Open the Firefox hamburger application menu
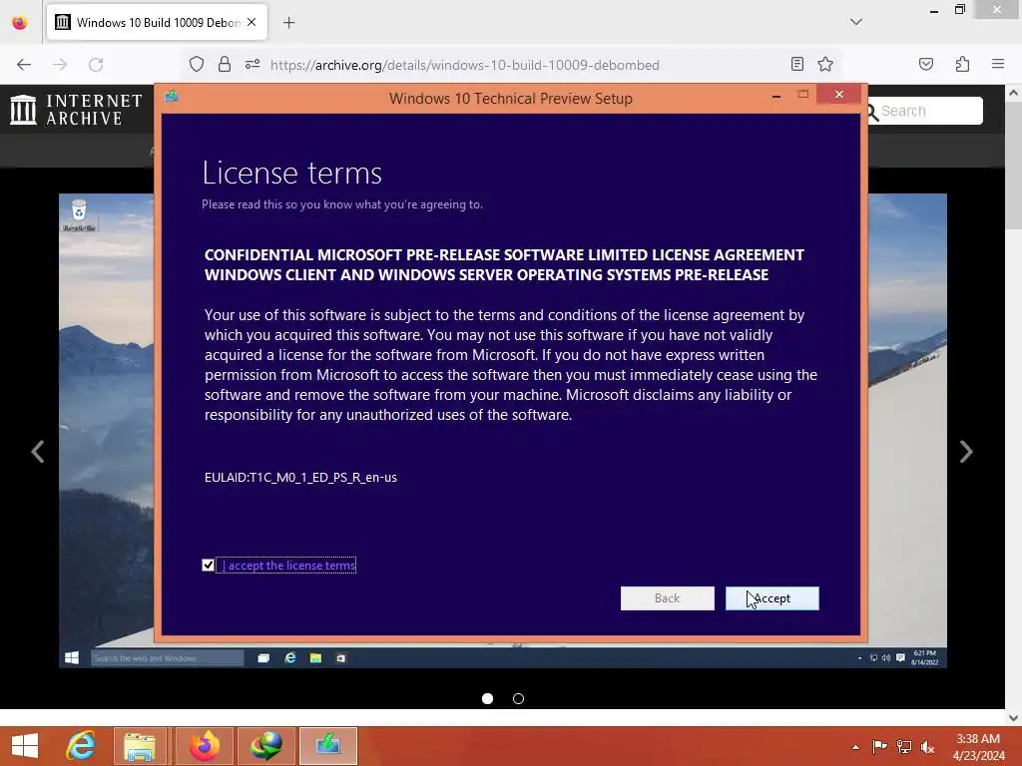Image resolution: width=1022 pixels, height=766 pixels. tap(998, 64)
